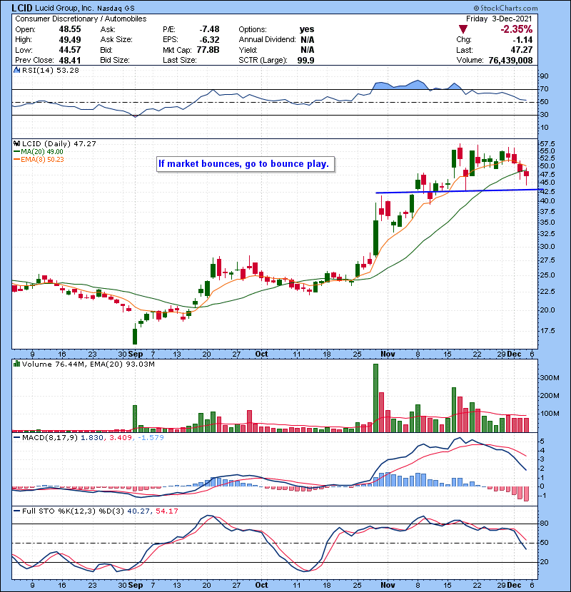Click the "If market bounces, go to bounce play." note
571x592 pixels.
(x=246, y=164)
